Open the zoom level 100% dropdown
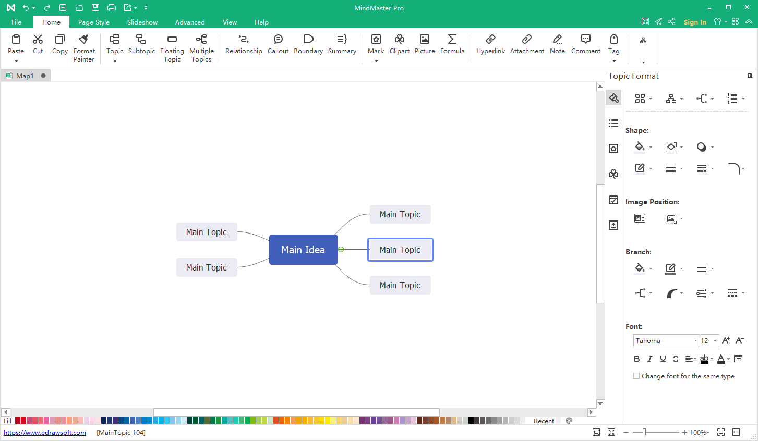This screenshot has width=758, height=441. (700, 433)
